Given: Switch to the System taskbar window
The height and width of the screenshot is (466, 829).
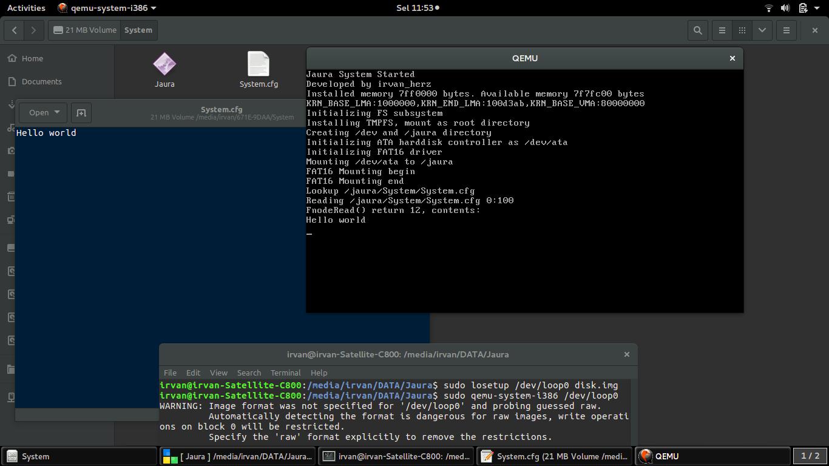Looking at the screenshot, I should [x=79, y=456].
